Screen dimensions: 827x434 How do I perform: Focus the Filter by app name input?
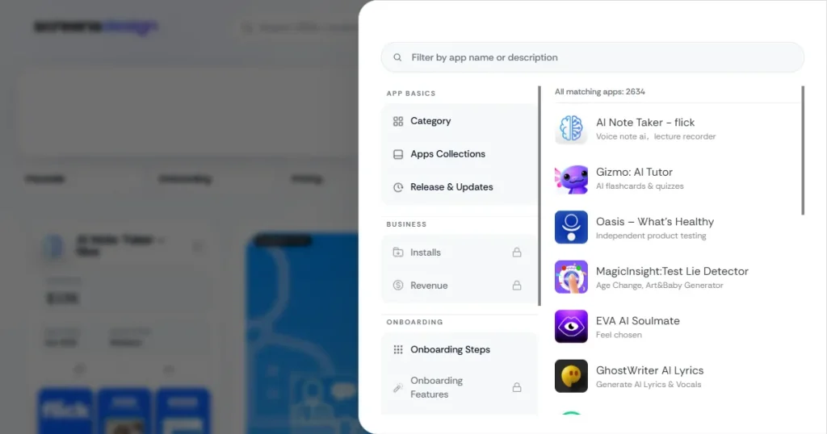click(592, 57)
